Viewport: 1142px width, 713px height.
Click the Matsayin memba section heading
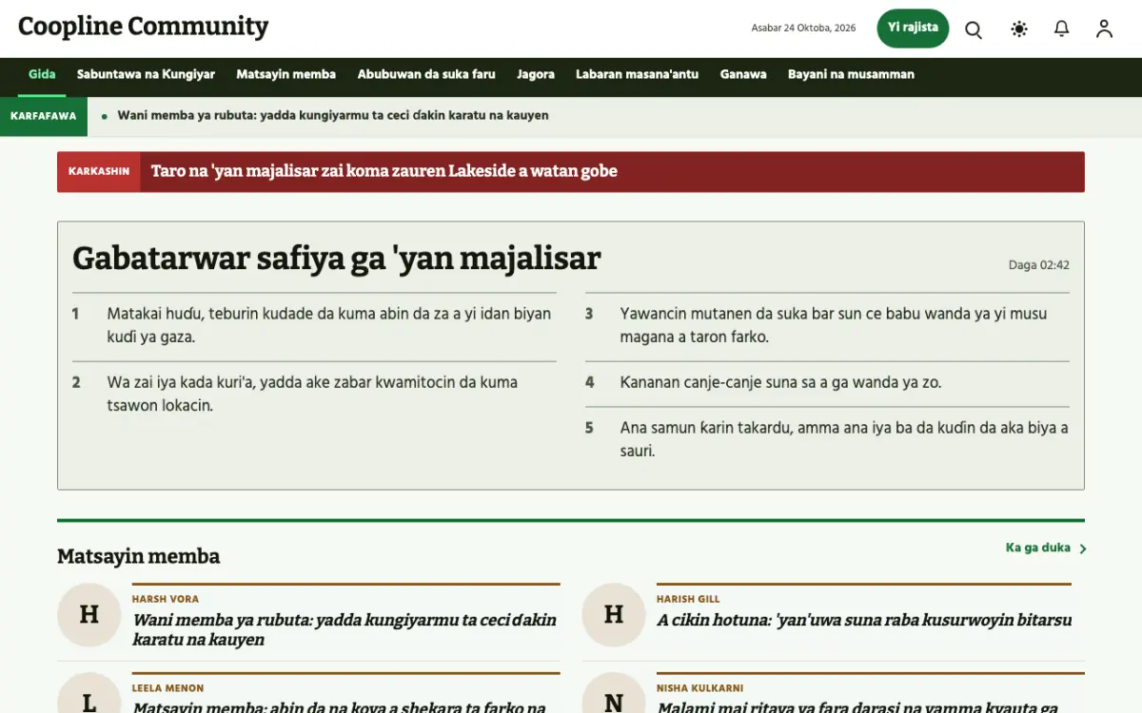pos(138,556)
